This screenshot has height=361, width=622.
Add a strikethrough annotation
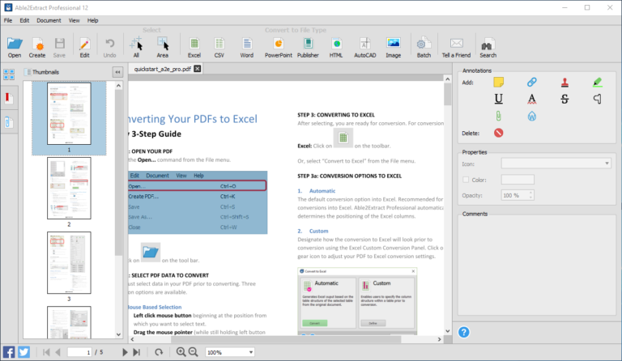pyautogui.click(x=564, y=99)
